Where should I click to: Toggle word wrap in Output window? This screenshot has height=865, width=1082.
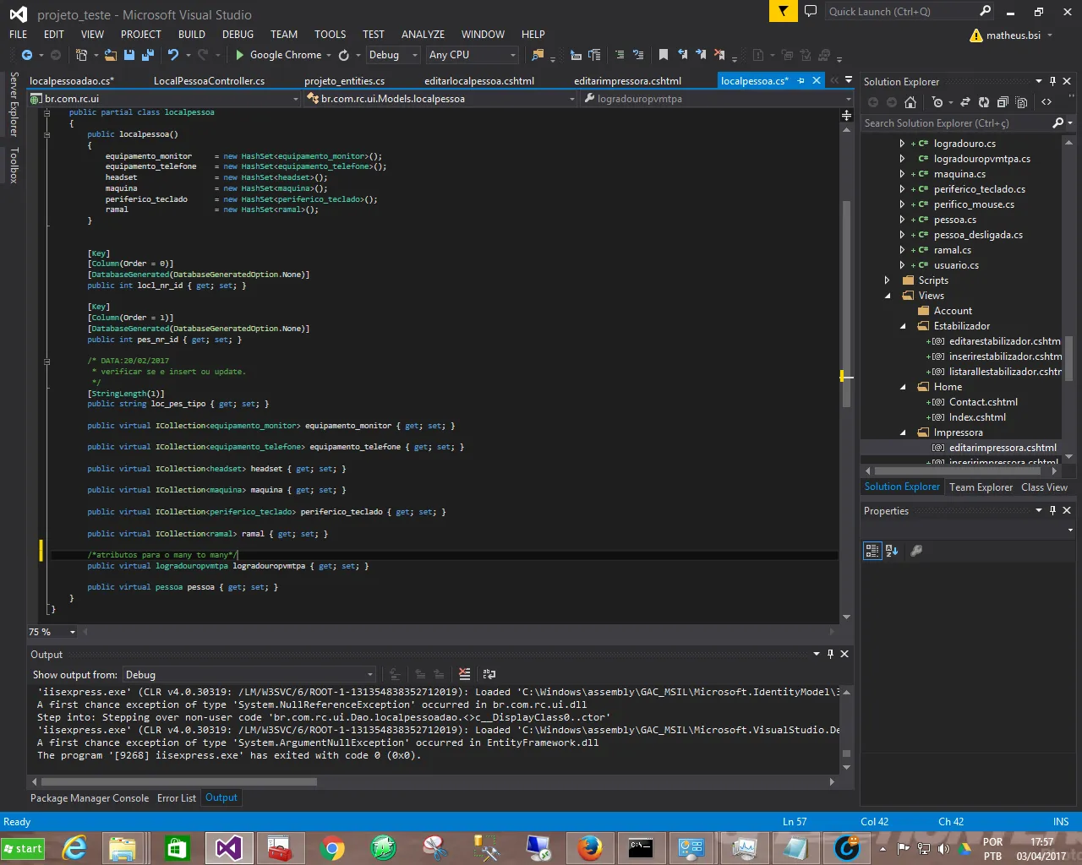coord(489,674)
